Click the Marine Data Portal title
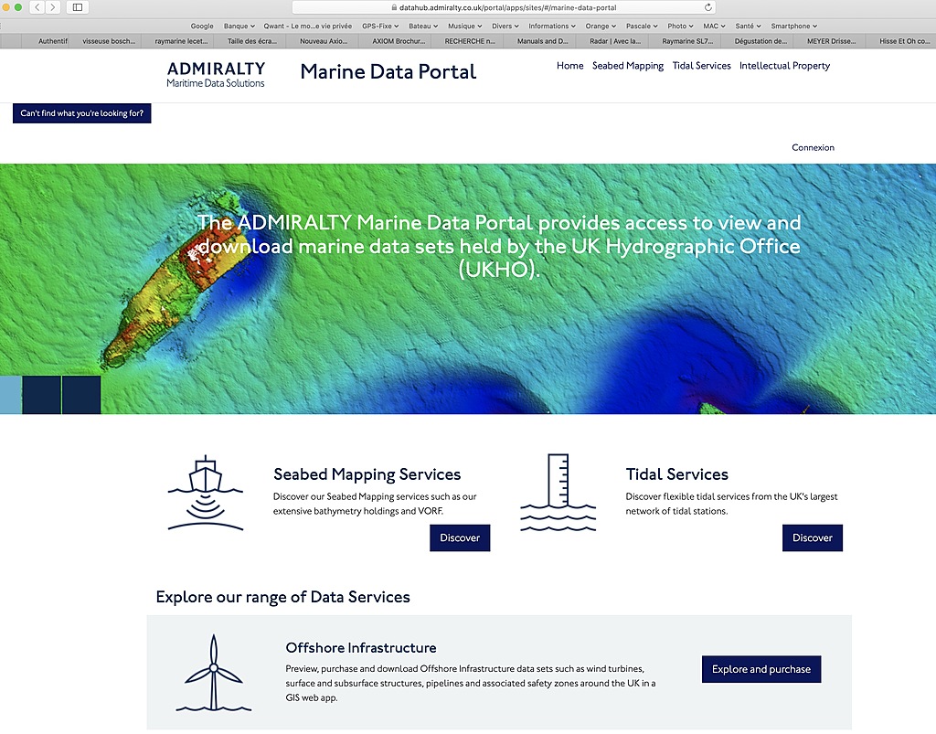Screen dimensions: 936x734 point(388,71)
